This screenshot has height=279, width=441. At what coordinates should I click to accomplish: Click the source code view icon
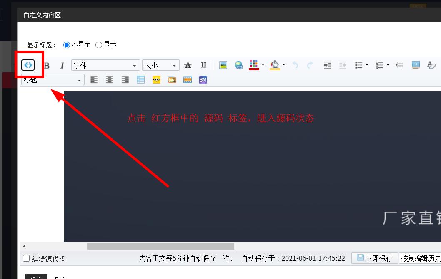tap(28, 65)
